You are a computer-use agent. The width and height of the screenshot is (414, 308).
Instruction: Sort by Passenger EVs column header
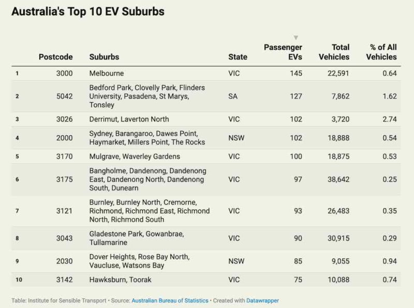pos(283,52)
